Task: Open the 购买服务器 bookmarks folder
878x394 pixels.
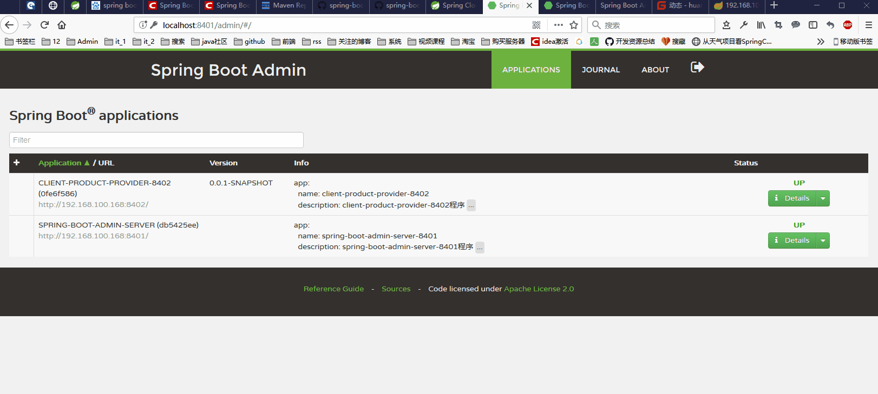Action: tap(503, 42)
